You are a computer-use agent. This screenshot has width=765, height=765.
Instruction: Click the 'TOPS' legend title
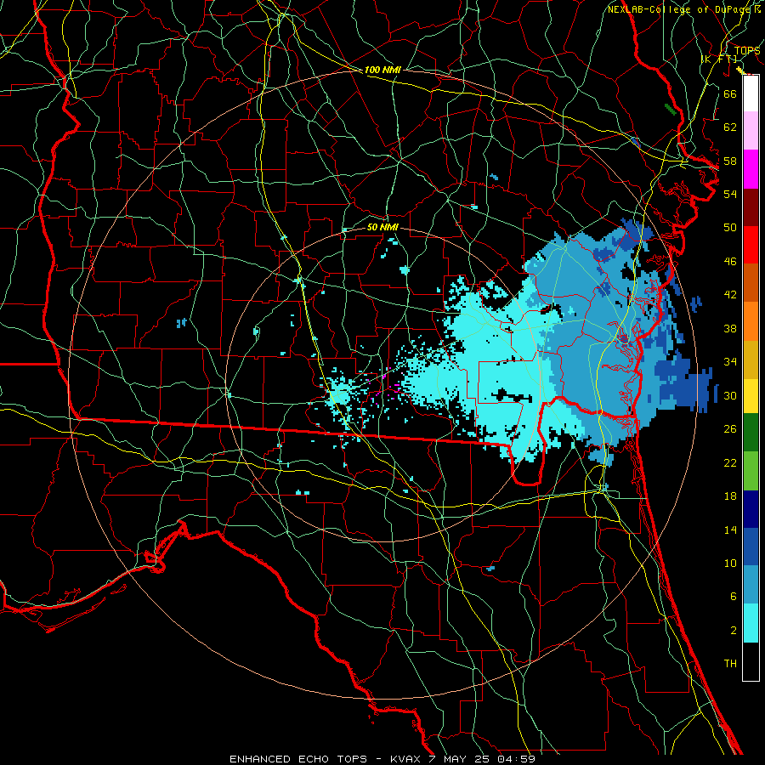tap(747, 51)
